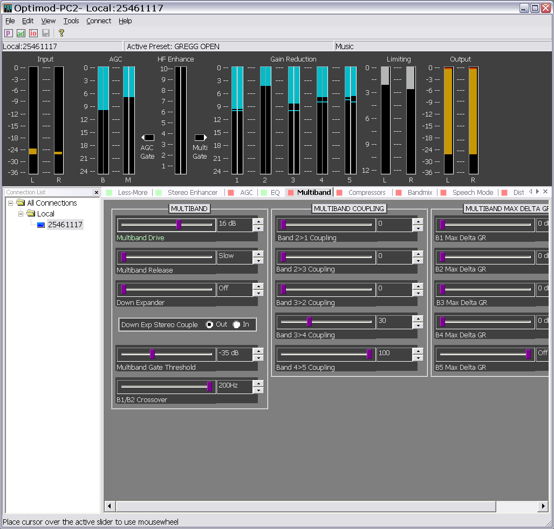
Task: Click the Multiband Drive 16 dB value field
Action: coord(235,225)
